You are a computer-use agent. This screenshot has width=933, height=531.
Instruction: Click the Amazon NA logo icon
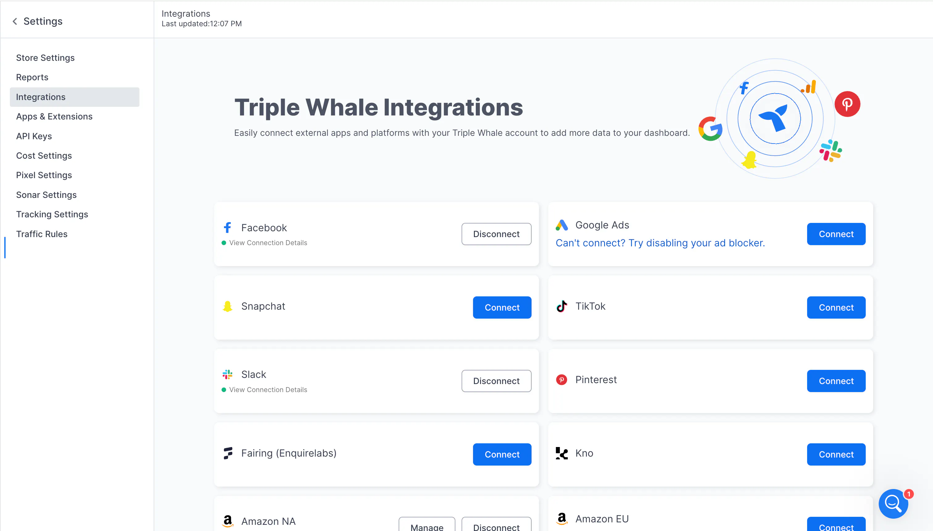point(228,521)
